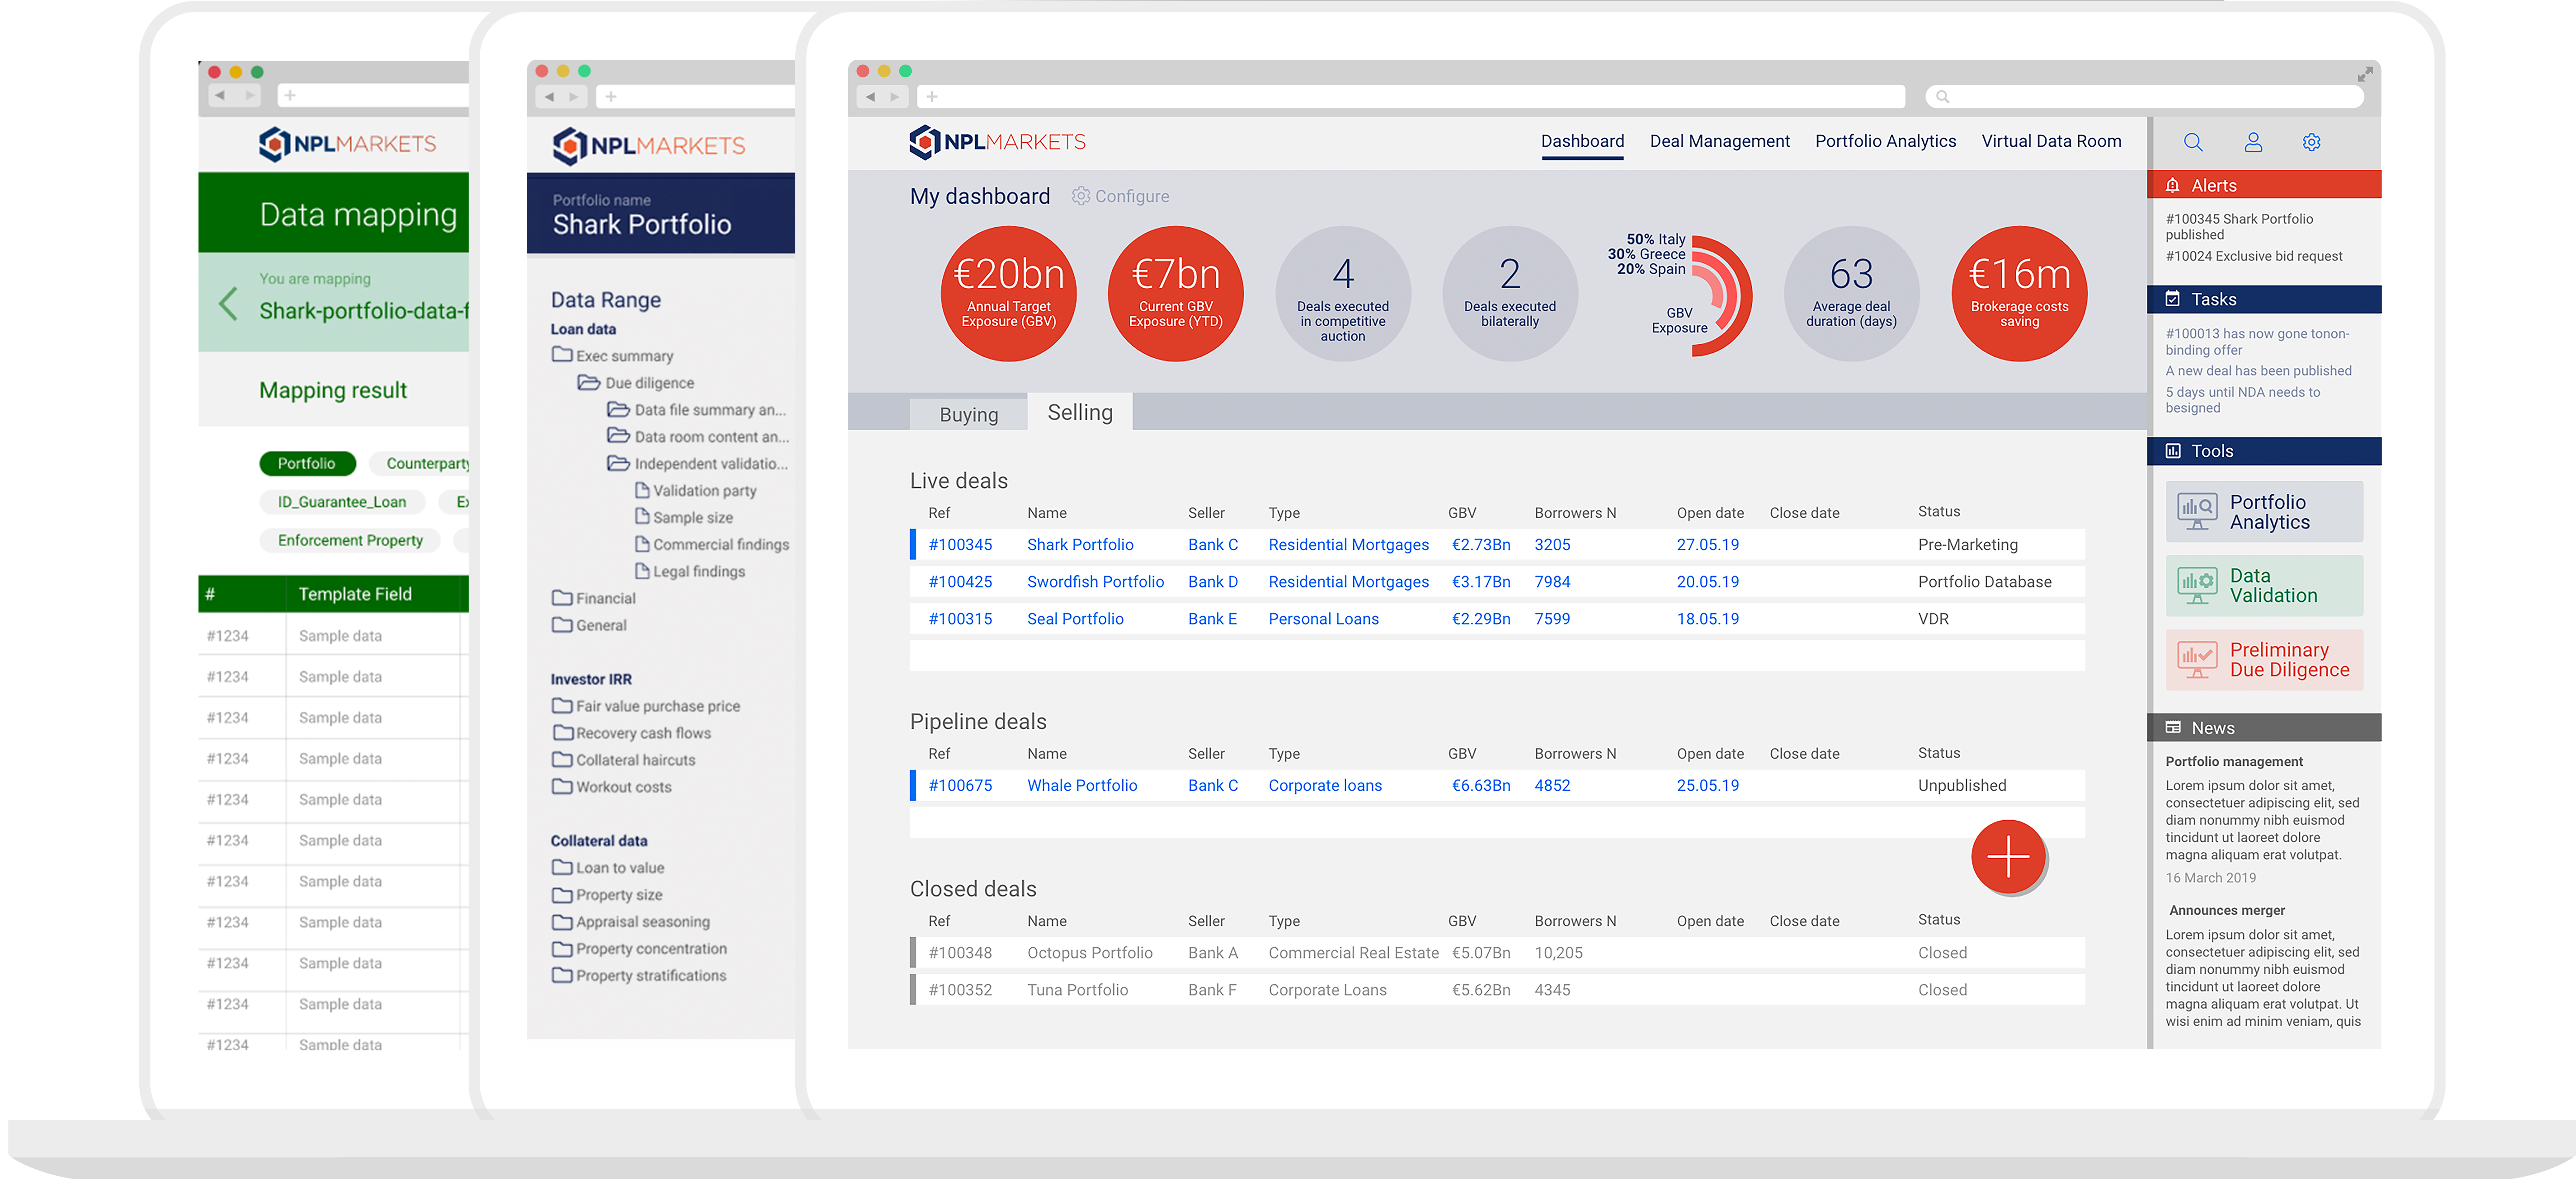This screenshot has height=1179, width=2576.
Task: Expand the Loan to value folder
Action: click(562, 868)
